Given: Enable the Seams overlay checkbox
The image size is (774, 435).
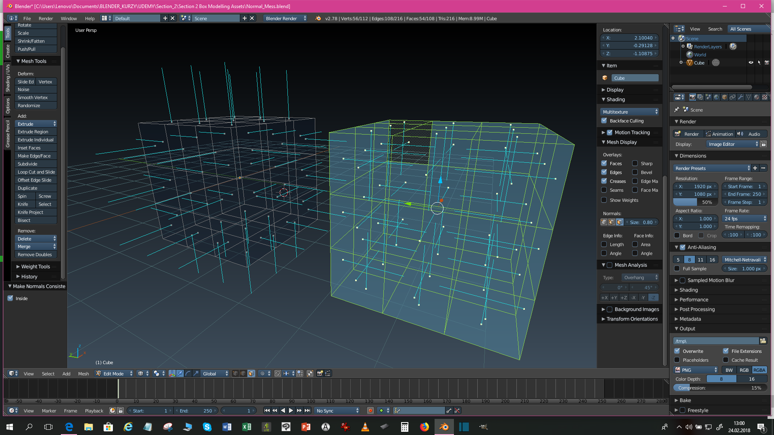Looking at the screenshot, I should (x=604, y=190).
